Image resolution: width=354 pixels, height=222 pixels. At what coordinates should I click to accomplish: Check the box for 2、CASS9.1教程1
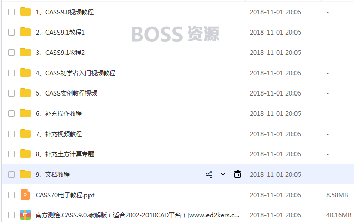11,32
